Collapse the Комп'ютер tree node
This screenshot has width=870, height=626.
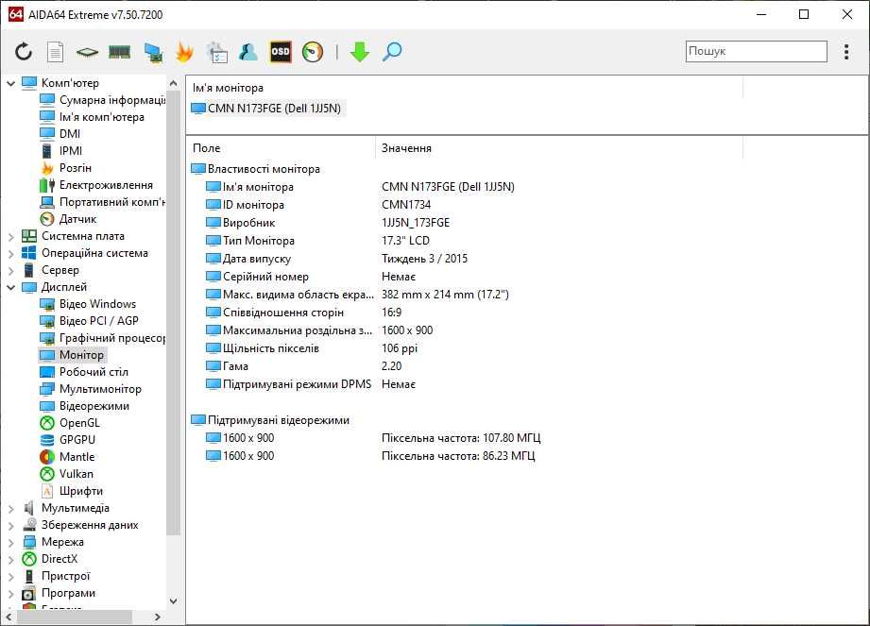click(10, 83)
